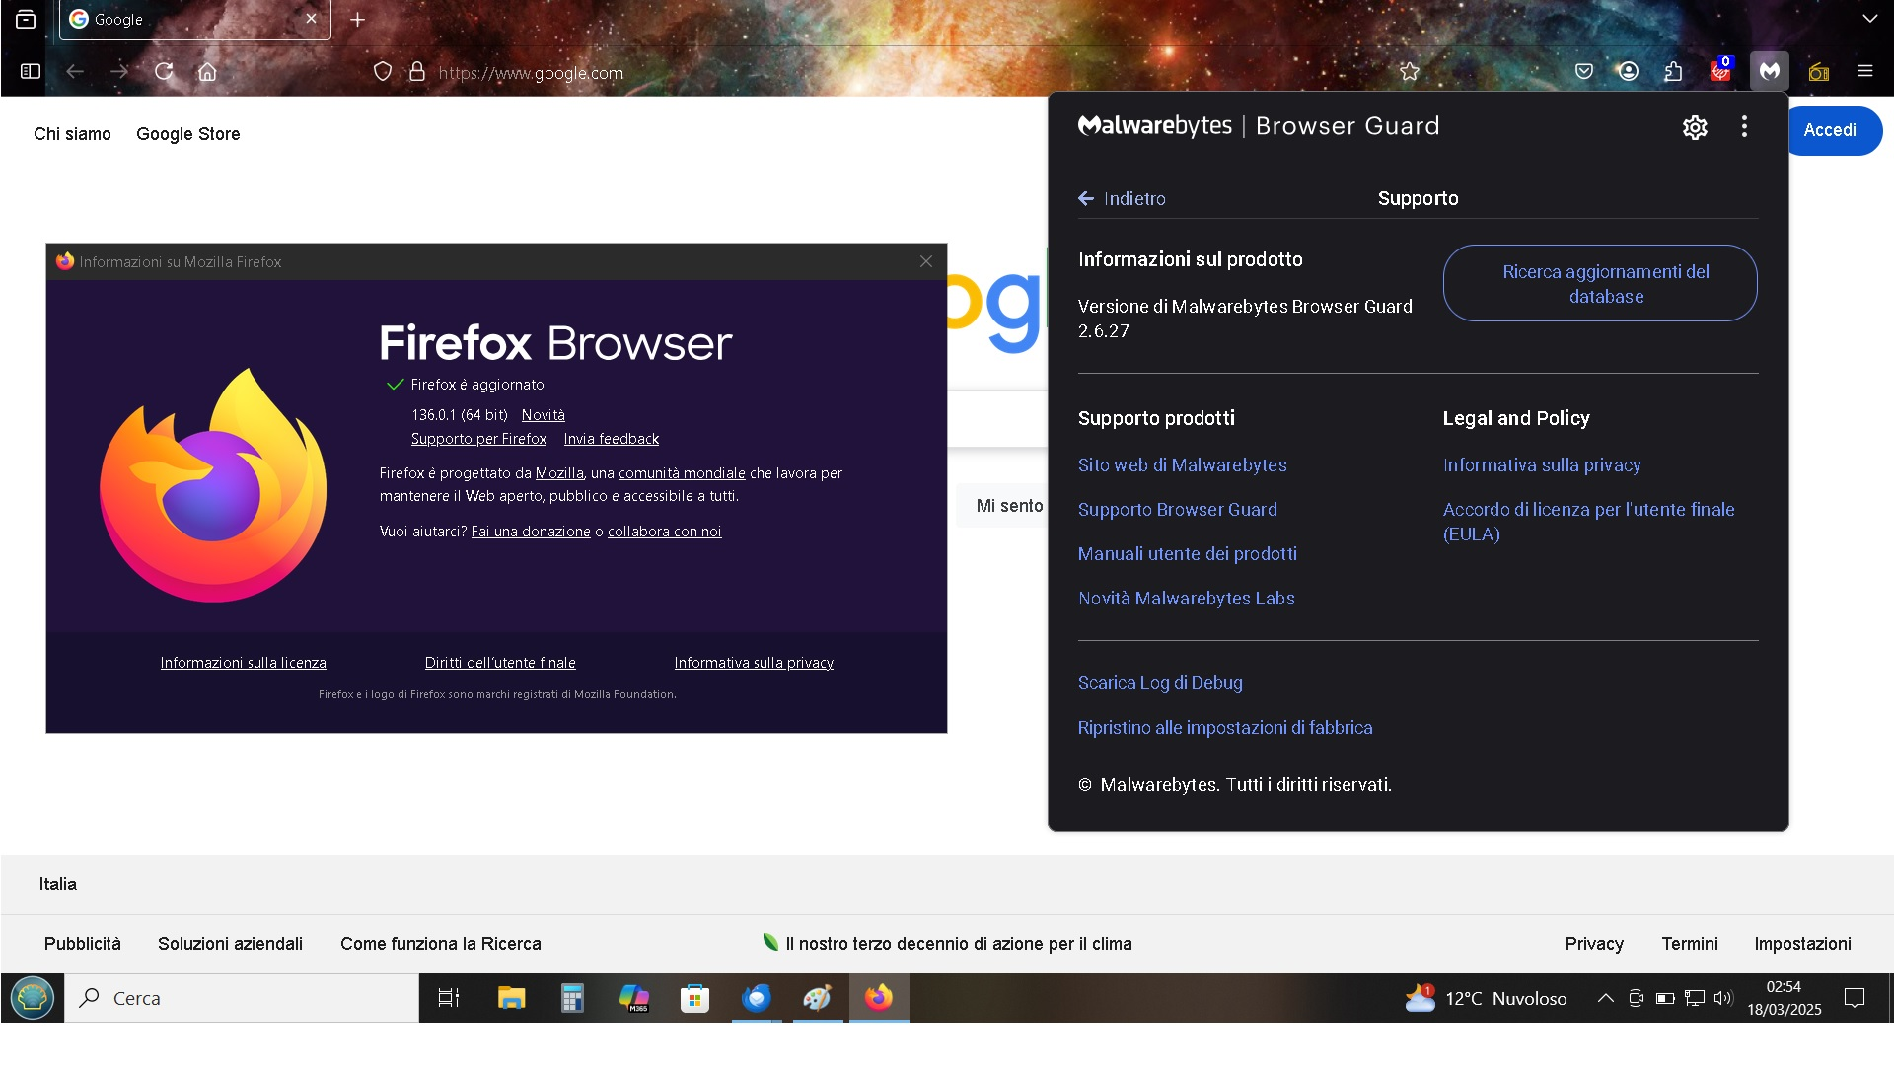Open Calculator from taskbar

(x=572, y=997)
